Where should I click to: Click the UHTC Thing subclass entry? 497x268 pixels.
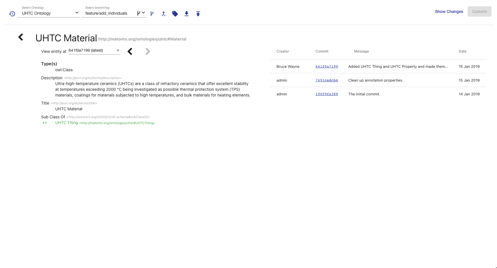click(x=105, y=123)
